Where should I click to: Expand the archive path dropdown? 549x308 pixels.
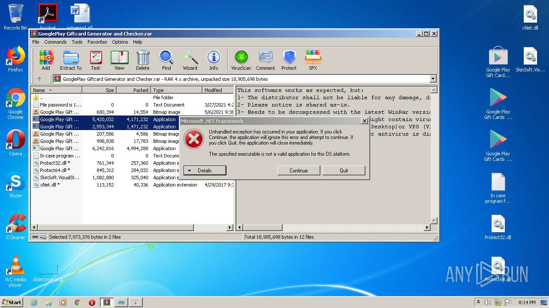[433, 79]
